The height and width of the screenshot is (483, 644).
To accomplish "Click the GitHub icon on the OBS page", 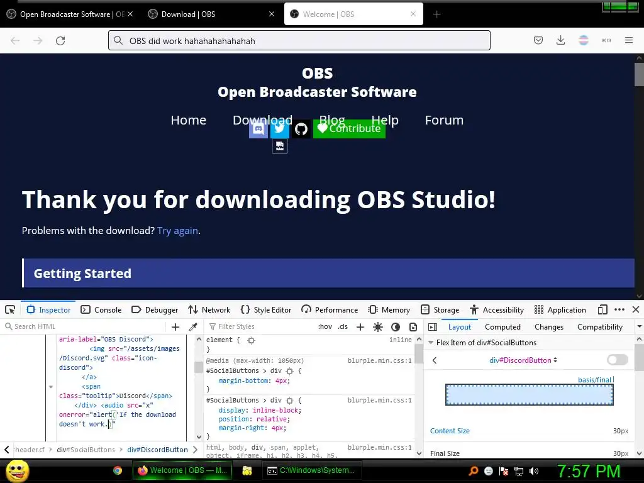I will point(301,129).
